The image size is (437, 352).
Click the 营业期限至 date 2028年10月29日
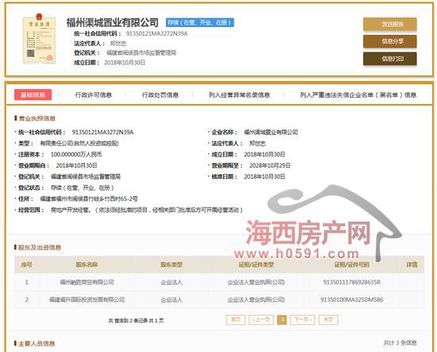coord(270,165)
